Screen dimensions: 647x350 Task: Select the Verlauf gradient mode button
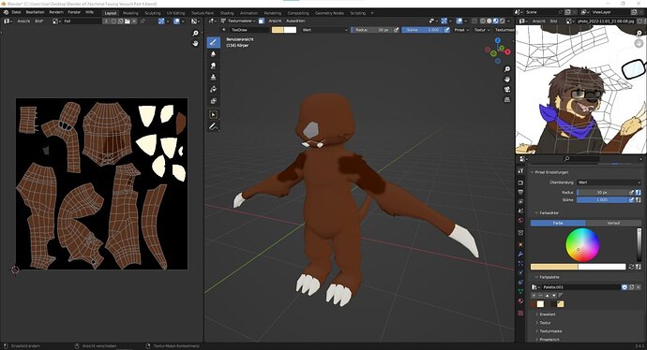[613, 223]
